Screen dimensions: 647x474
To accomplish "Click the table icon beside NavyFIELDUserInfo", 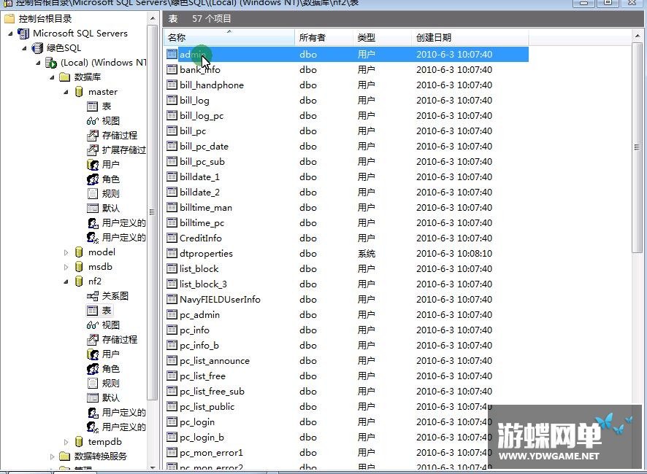I will (x=172, y=299).
